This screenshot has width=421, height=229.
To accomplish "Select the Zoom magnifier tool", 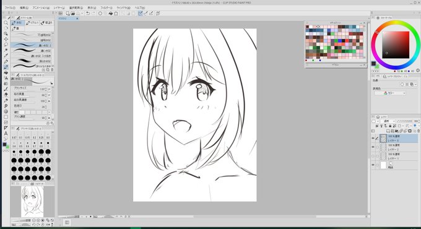I will point(6,23).
